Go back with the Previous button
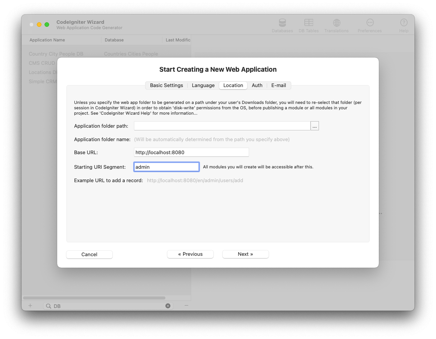The width and height of the screenshot is (436, 339). (x=190, y=254)
